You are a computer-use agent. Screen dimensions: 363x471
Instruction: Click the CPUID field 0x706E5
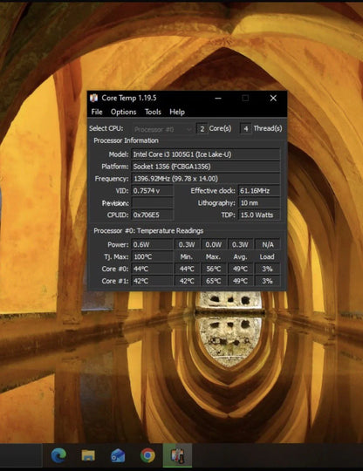pos(153,215)
